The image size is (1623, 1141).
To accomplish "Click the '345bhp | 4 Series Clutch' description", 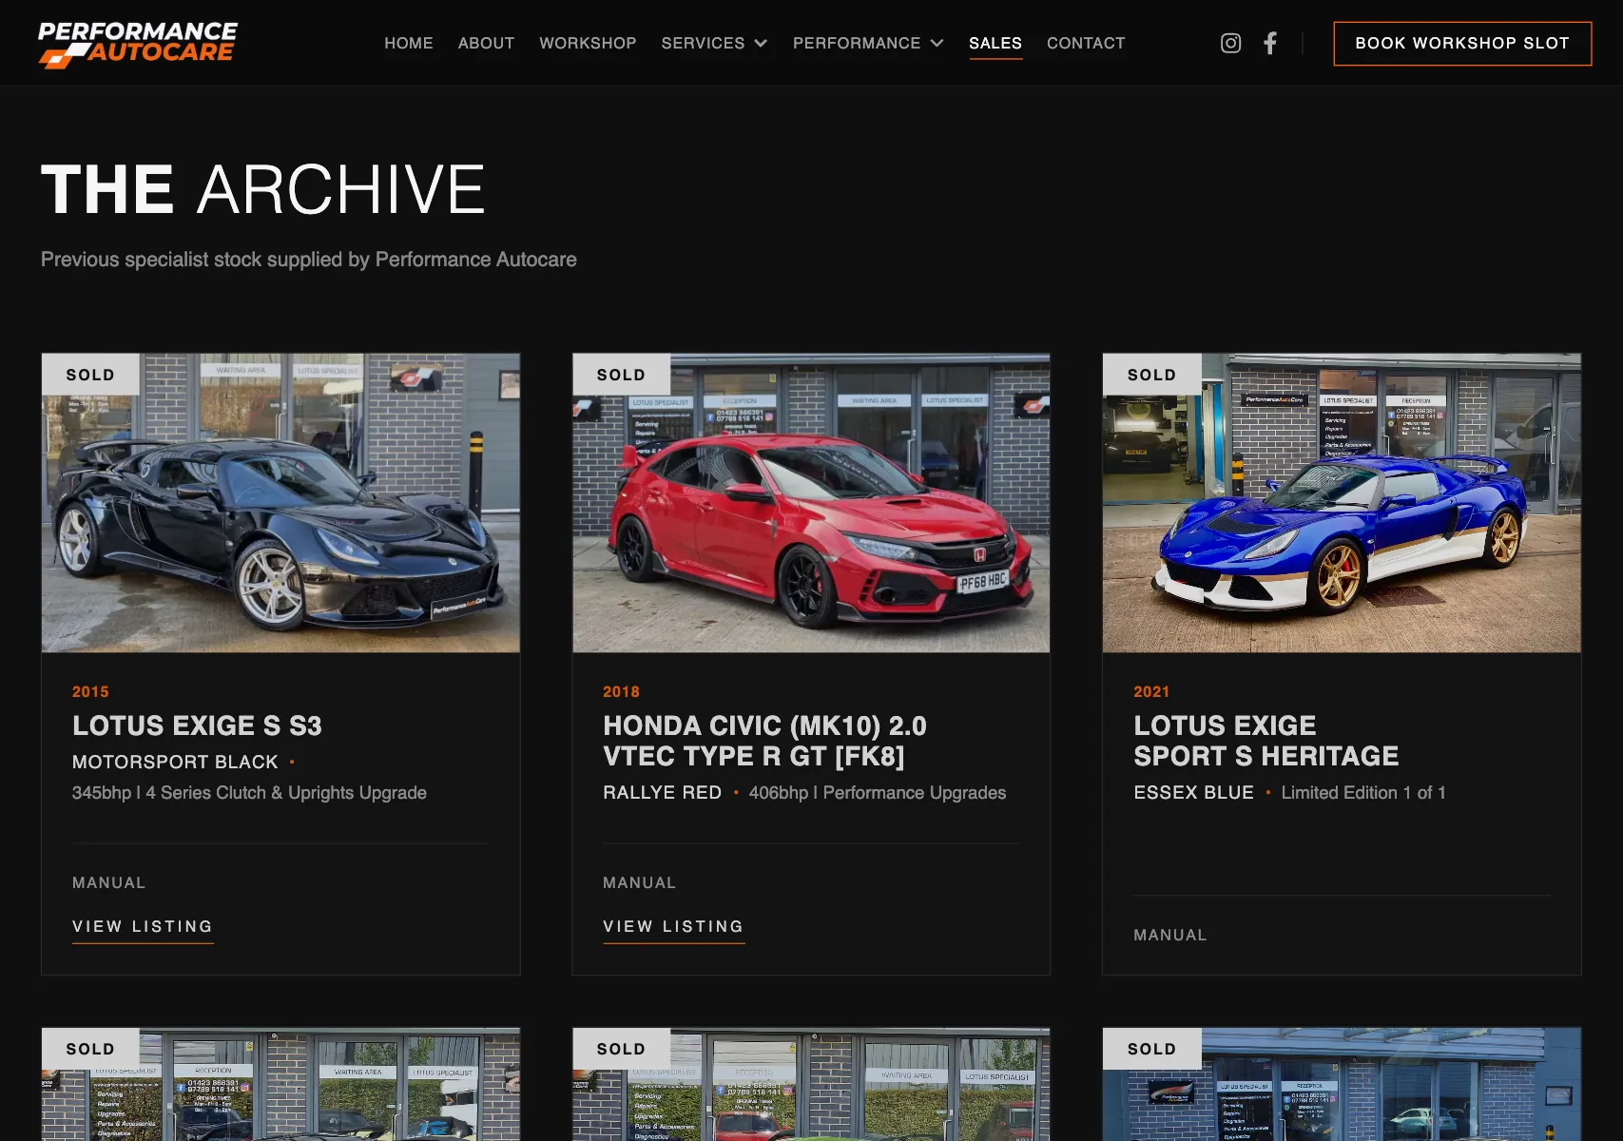I will pyautogui.click(x=249, y=792).
